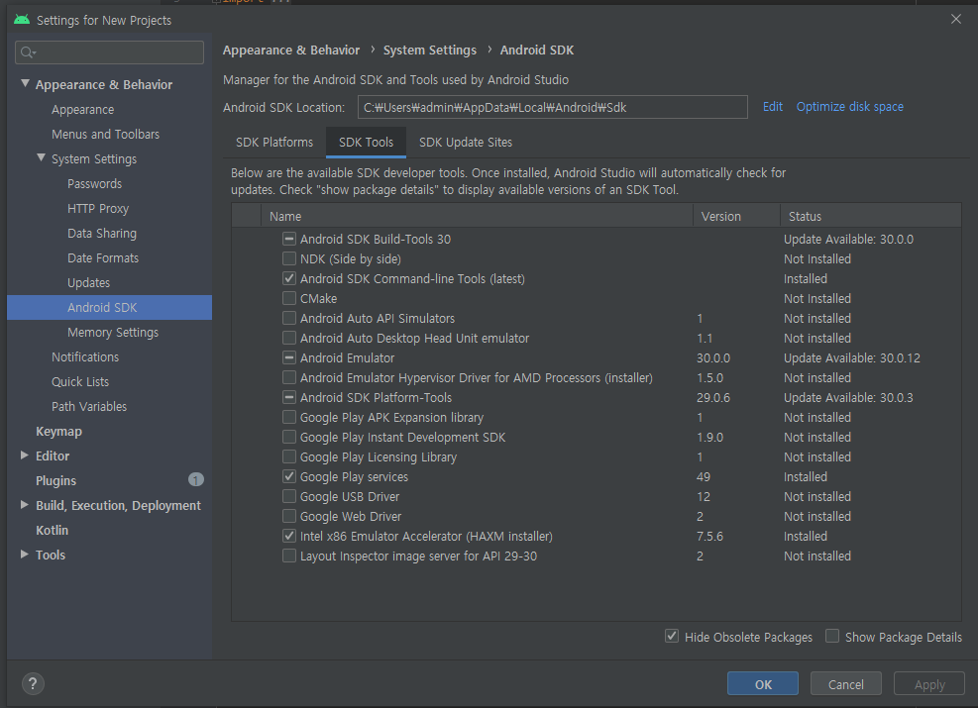Toggle the Android Emulator checkbox

[288, 357]
